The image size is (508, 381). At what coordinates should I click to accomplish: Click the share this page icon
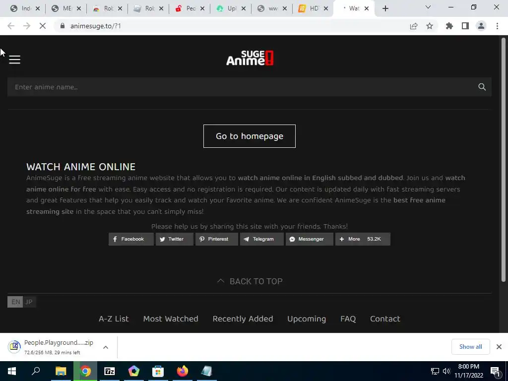[414, 26]
